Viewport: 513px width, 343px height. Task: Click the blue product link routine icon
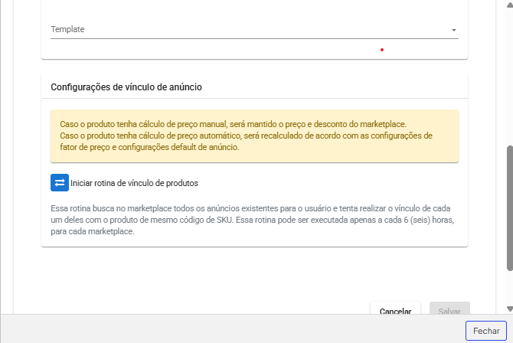pos(60,183)
